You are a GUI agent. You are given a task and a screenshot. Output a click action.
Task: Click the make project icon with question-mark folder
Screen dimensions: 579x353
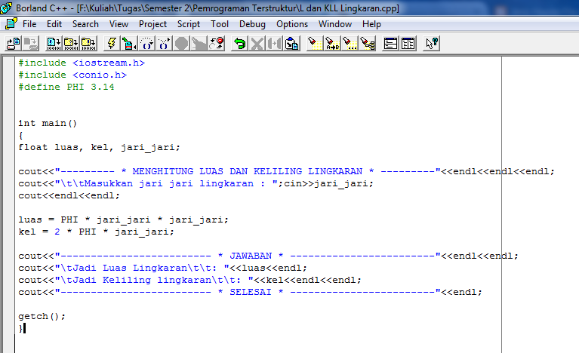click(x=71, y=44)
